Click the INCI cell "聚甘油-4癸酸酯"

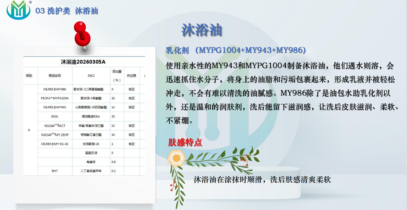(91, 98)
